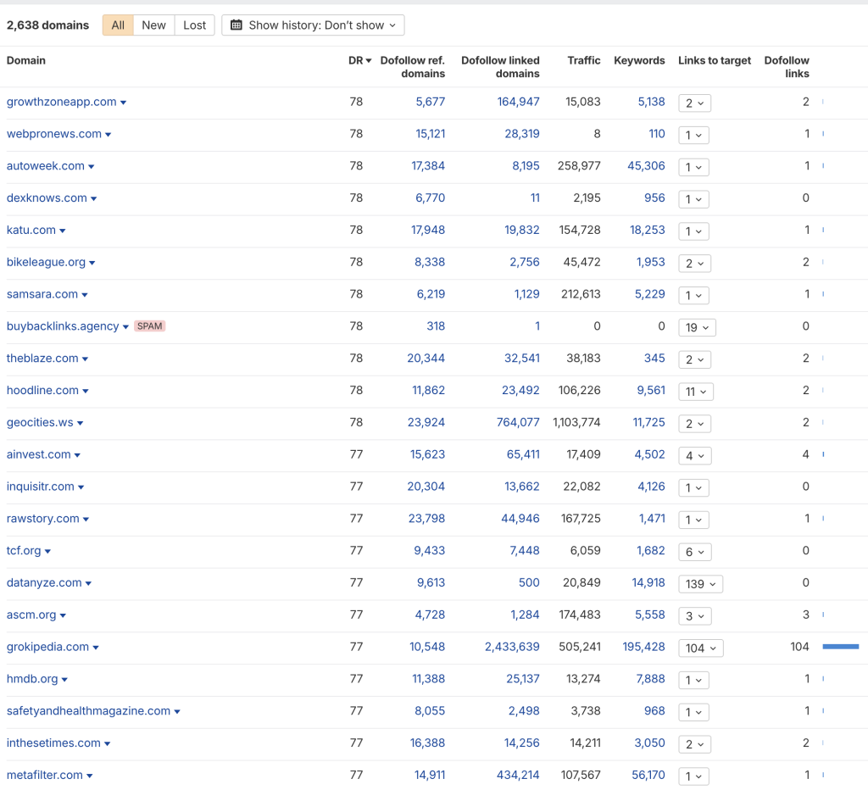
Task: Click 764,077 linked domains for geocities.ws
Action: [x=518, y=422]
